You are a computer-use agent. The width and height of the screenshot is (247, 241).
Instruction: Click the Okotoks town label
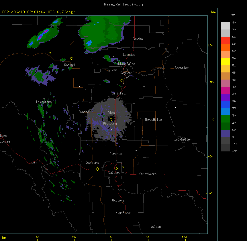click(x=118, y=200)
